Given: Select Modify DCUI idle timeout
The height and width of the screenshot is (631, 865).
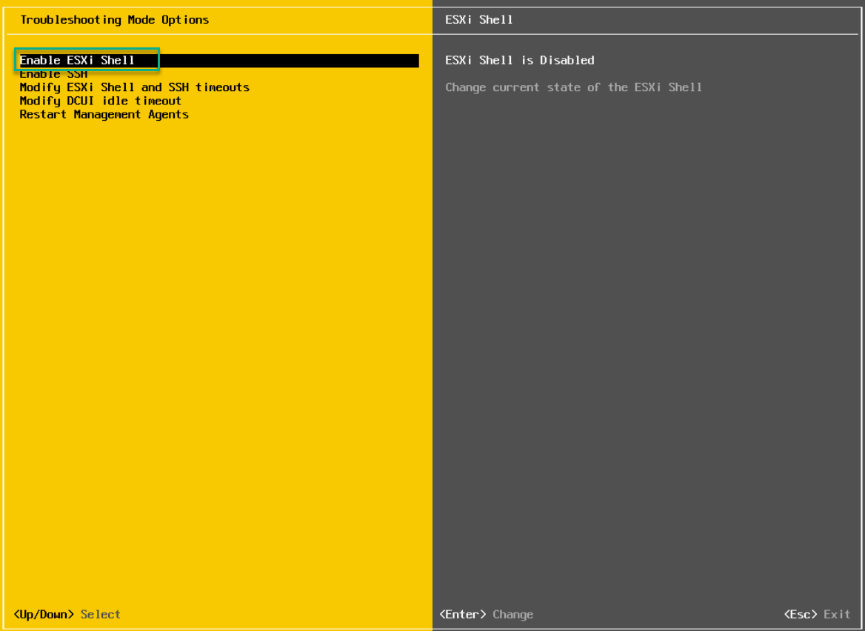Looking at the screenshot, I should 100,101.
